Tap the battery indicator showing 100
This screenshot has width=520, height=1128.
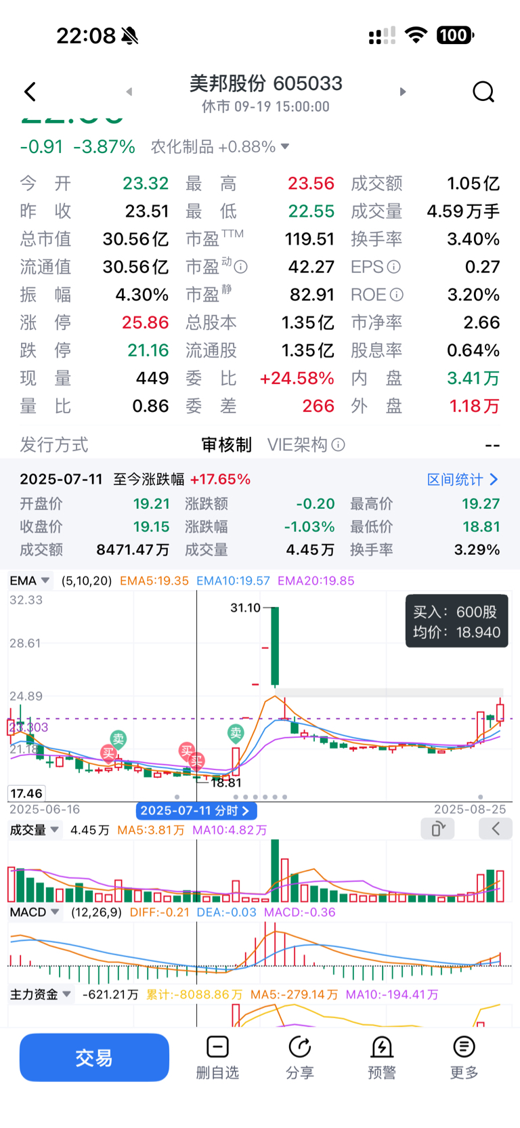(455, 35)
